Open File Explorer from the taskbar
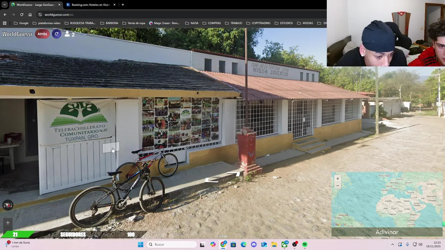 coord(274,244)
